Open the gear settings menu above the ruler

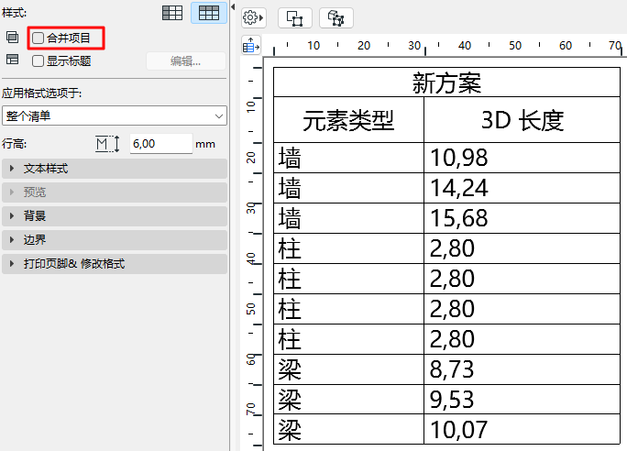(254, 18)
